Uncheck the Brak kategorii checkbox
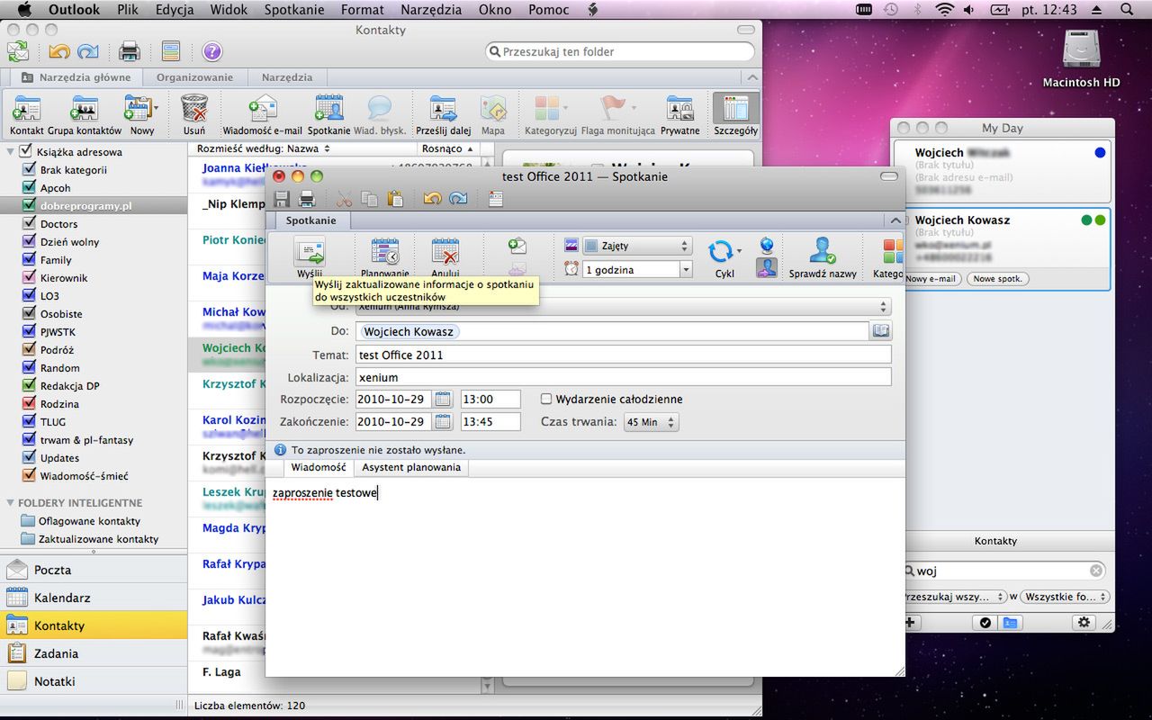The width and height of the screenshot is (1152, 720). point(31,169)
